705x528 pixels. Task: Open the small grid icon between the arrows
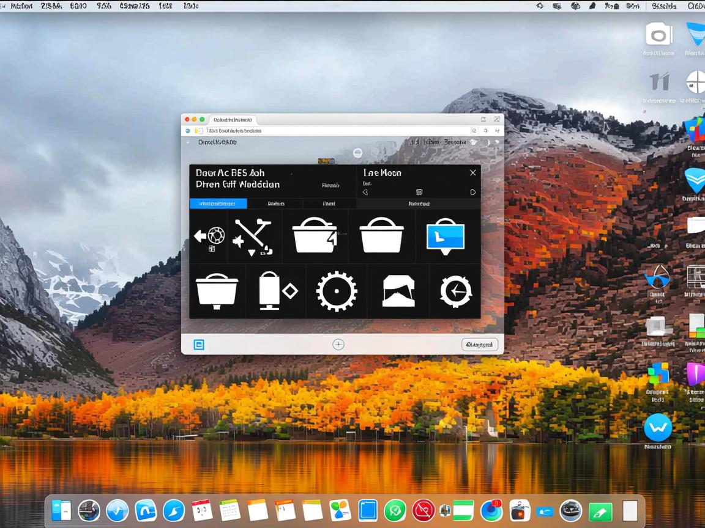[419, 192]
